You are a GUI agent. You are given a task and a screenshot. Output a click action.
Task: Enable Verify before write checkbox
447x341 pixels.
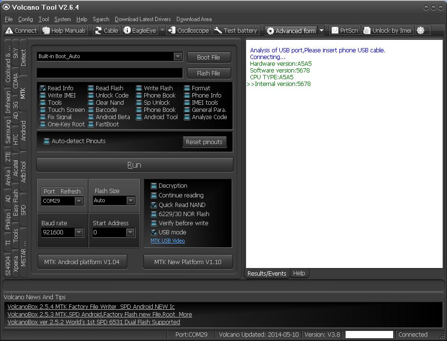[154, 223]
